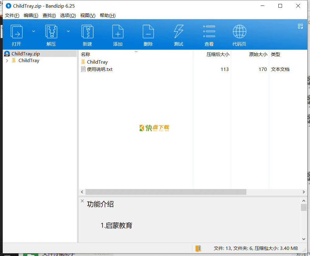The width and height of the screenshot is (310, 256).
Task: Click the preview pane vertical scroll thumb
Action: [x=304, y=208]
